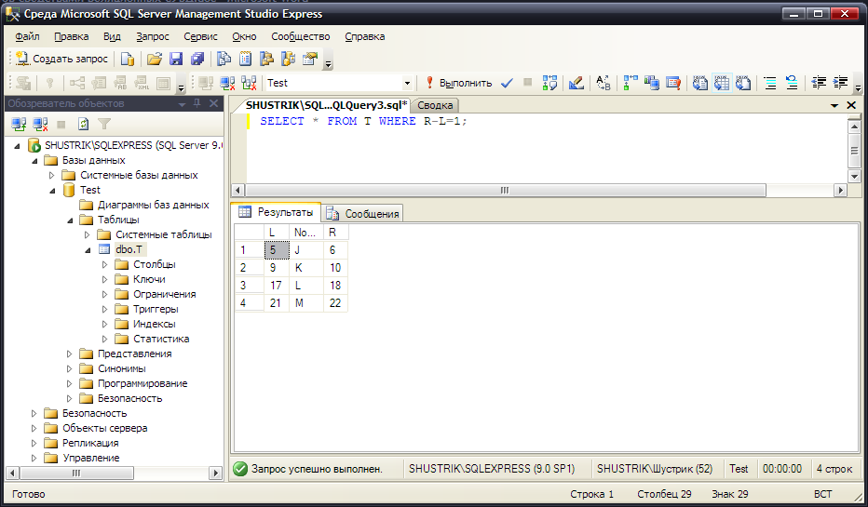The image size is (868, 507).
Task: Expand the Столбцы folder
Action: 104,265
